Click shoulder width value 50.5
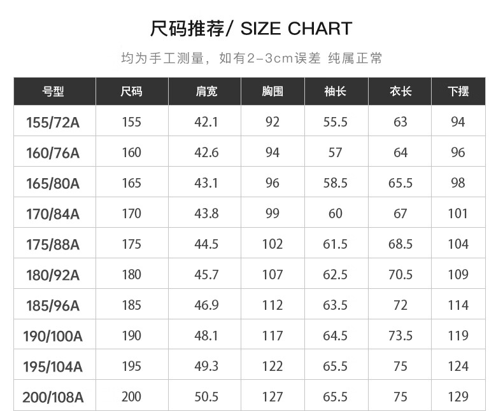 point(206,397)
